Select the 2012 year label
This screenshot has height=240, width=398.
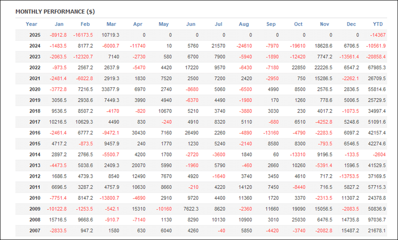click(x=35, y=176)
